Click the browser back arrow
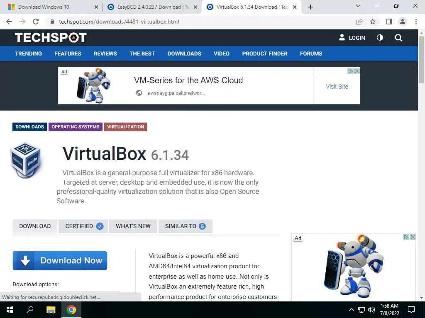The height and width of the screenshot is (318, 425). point(9,22)
